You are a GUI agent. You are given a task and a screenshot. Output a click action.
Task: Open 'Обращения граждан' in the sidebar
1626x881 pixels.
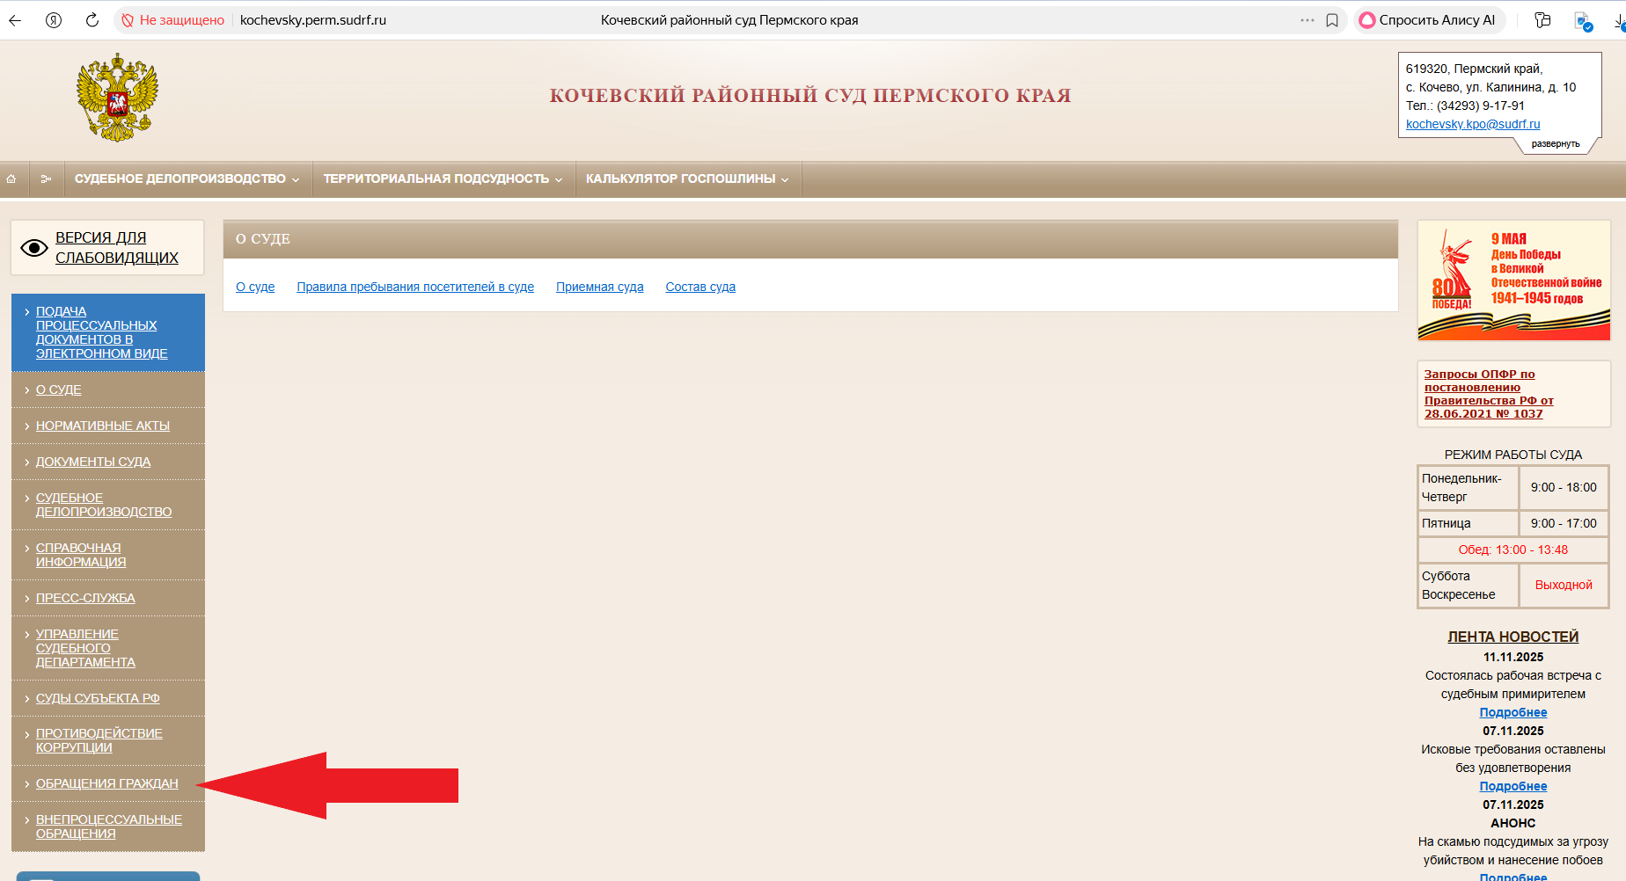tap(106, 783)
